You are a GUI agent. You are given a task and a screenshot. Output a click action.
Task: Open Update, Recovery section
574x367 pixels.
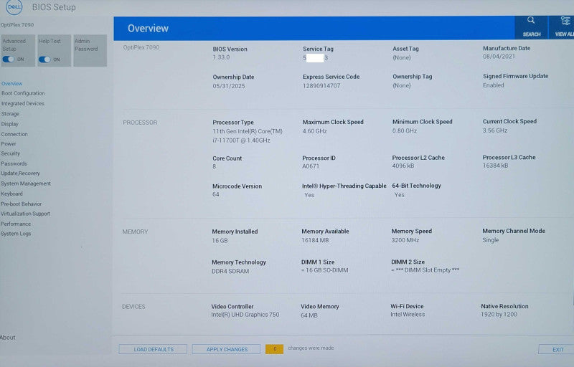click(21, 173)
